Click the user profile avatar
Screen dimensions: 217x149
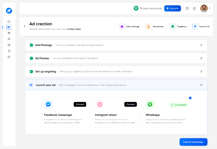coord(204,8)
